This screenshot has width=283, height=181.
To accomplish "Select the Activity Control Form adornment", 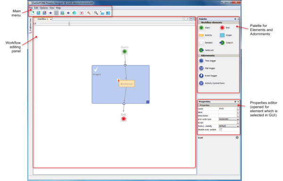I will (212, 83).
